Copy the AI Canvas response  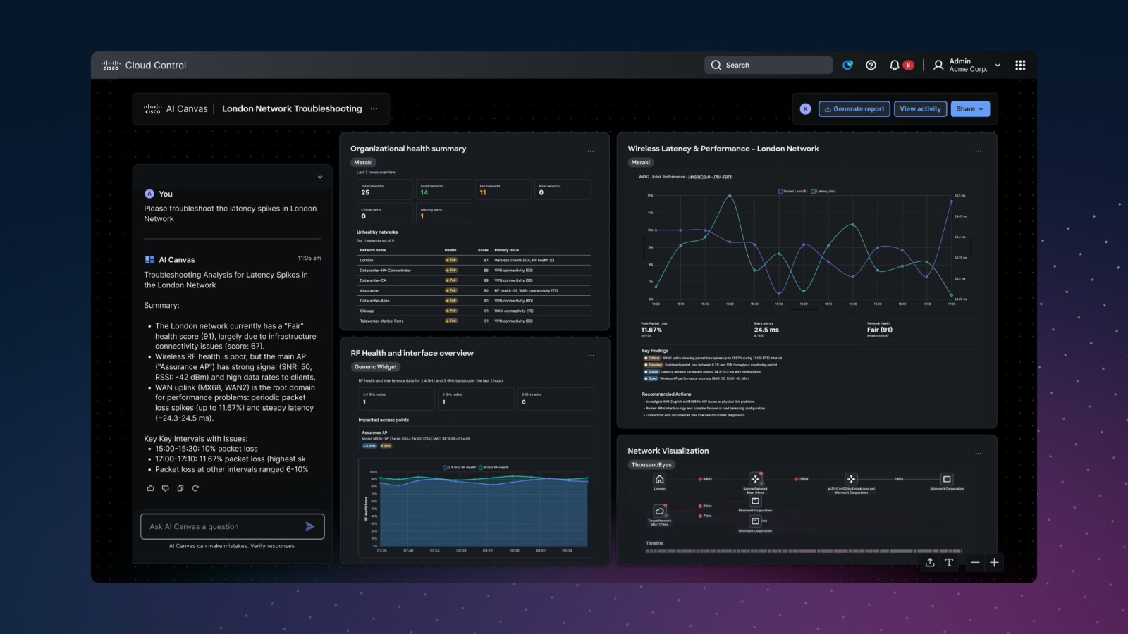(x=180, y=488)
